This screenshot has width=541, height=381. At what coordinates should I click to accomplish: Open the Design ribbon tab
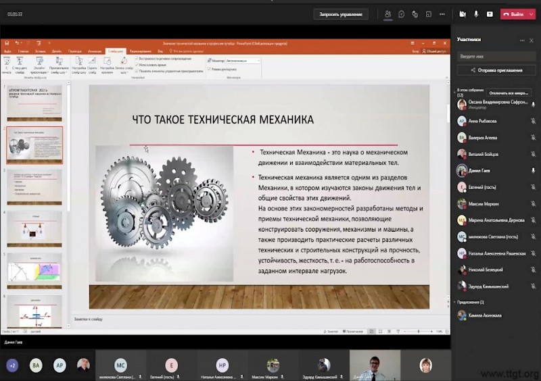(57, 51)
